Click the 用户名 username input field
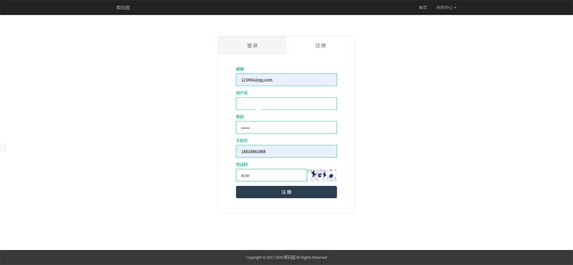The image size is (573, 265). (286, 104)
